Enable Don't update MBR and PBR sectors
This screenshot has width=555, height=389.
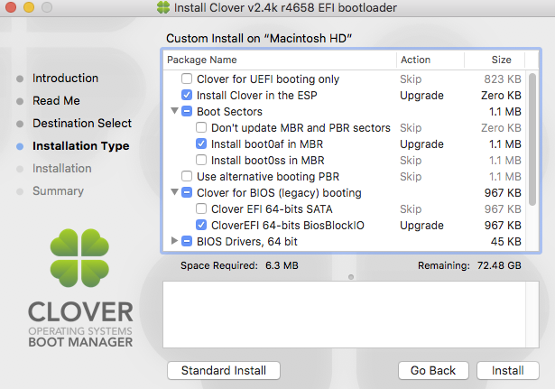tap(201, 127)
